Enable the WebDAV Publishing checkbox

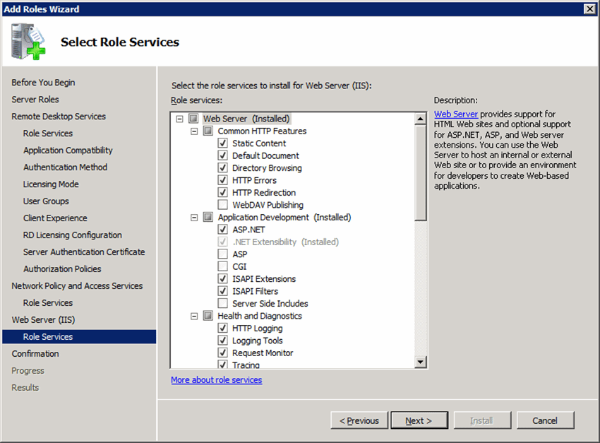pos(223,205)
